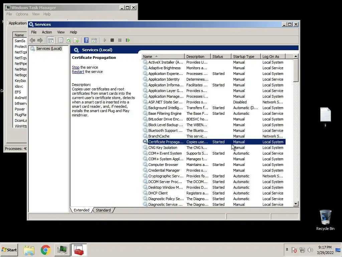Viewport: 342px width, 257px height.
Task: Click the Stop the service link
Action: pos(76,67)
